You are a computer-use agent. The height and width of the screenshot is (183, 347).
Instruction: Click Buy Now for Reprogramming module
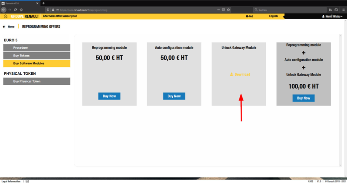pyautogui.click(x=109, y=96)
